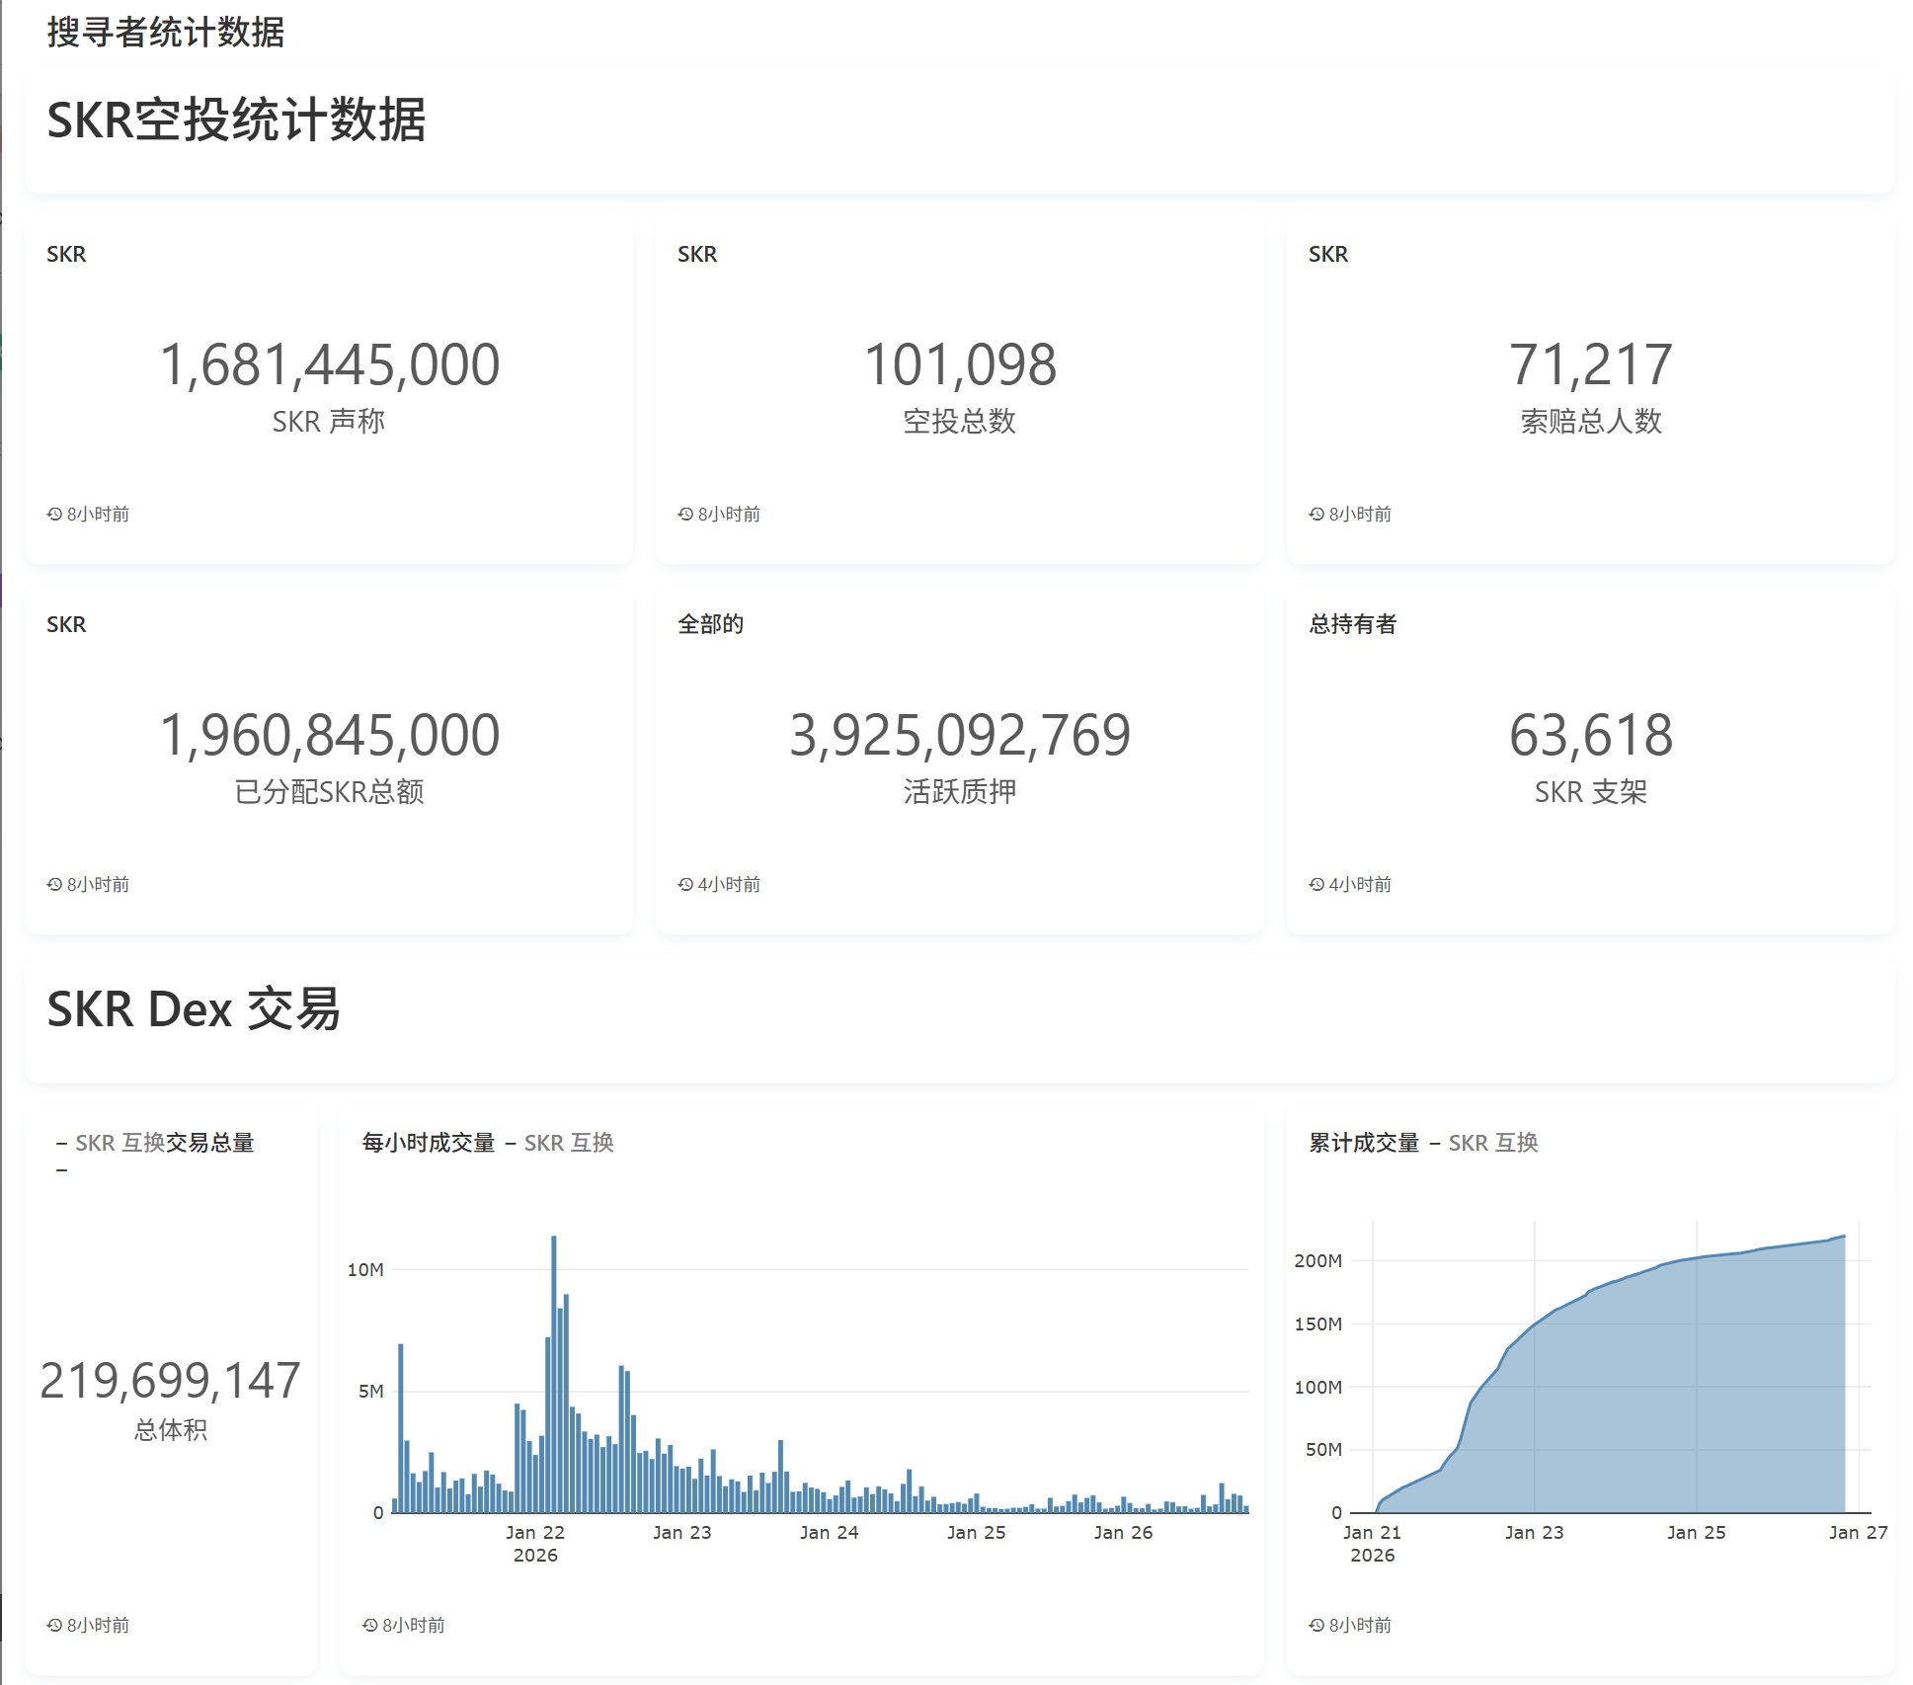1913x1685 pixels.
Task: Click the 63,618 SKR 支架 holder count
Action: [x=1590, y=735]
